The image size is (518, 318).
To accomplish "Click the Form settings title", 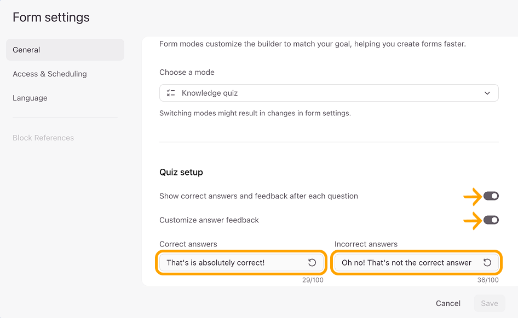I will 51,17.
